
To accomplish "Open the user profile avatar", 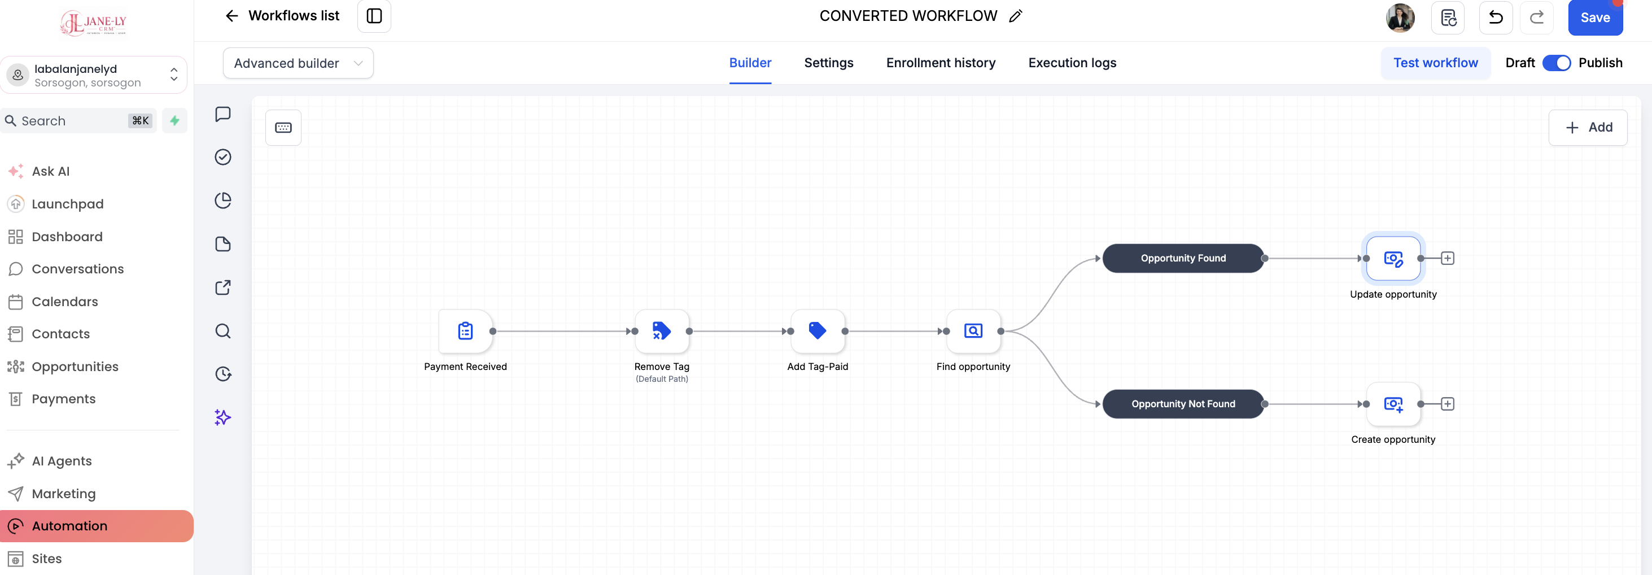I will pos(1400,18).
